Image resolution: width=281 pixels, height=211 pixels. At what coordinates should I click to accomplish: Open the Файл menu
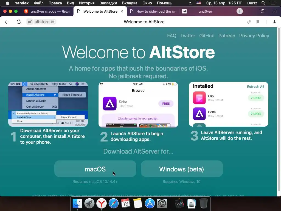[x=38, y=3]
